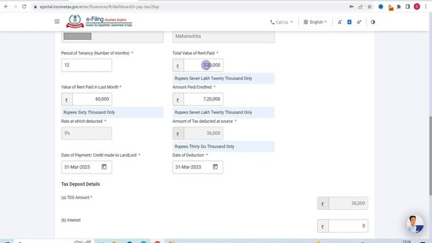Click the TDS Amount field
Image resolution: width=432 pixels, height=243 pixels.
click(x=348, y=203)
